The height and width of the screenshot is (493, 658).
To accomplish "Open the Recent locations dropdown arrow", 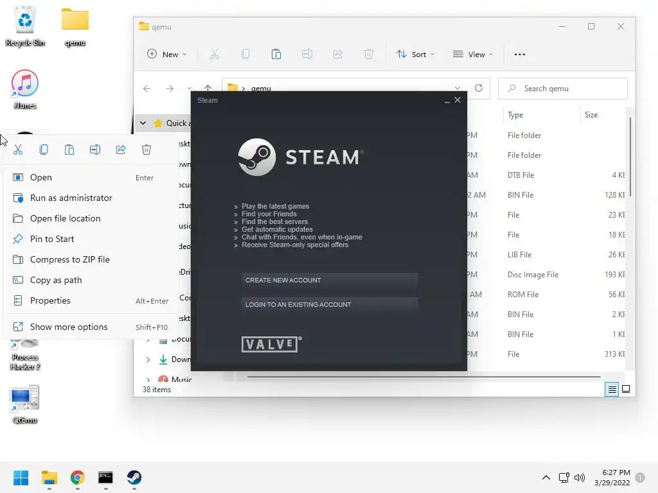I will 189,89.
